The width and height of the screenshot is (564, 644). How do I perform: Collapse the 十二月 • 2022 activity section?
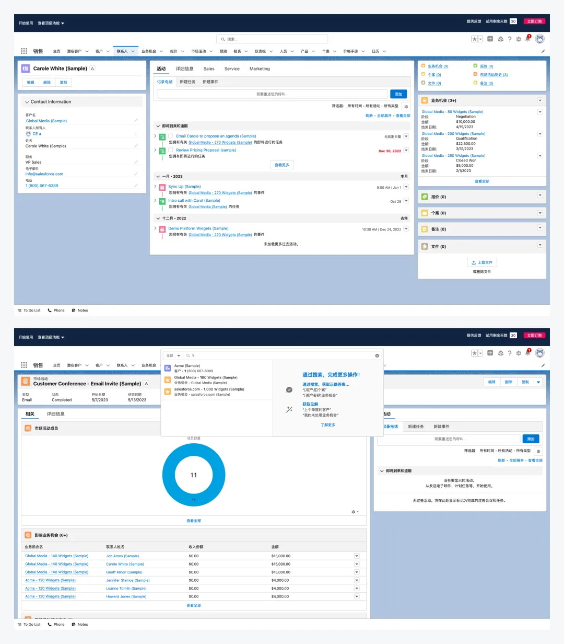158,218
